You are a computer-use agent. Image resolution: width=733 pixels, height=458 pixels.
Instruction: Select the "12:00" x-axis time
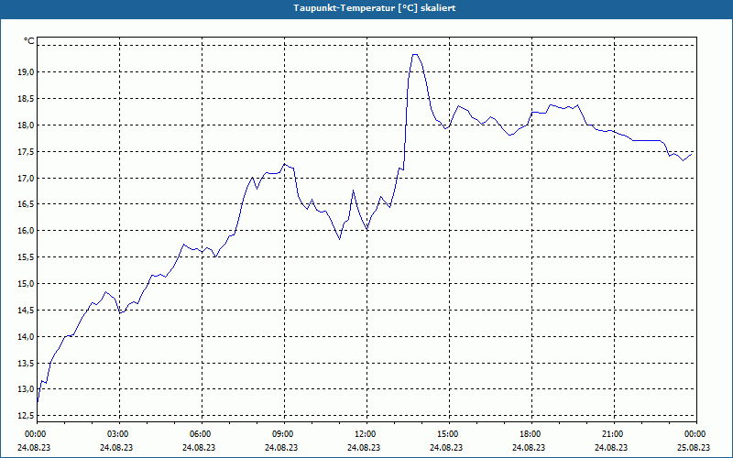tap(366, 434)
